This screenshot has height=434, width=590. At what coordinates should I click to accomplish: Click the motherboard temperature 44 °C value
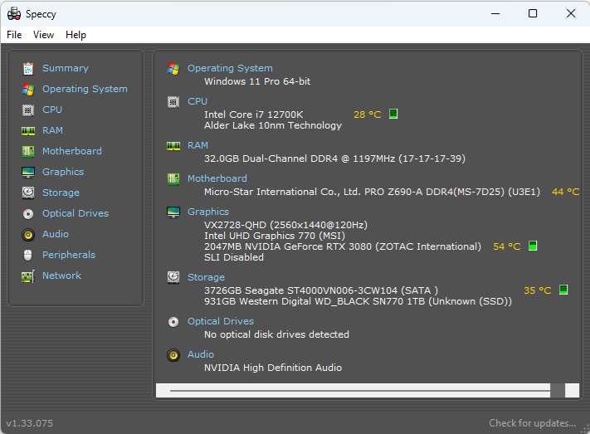[x=566, y=192]
